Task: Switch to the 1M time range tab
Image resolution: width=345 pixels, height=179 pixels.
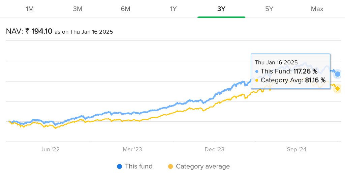Action: pyautogui.click(x=30, y=9)
